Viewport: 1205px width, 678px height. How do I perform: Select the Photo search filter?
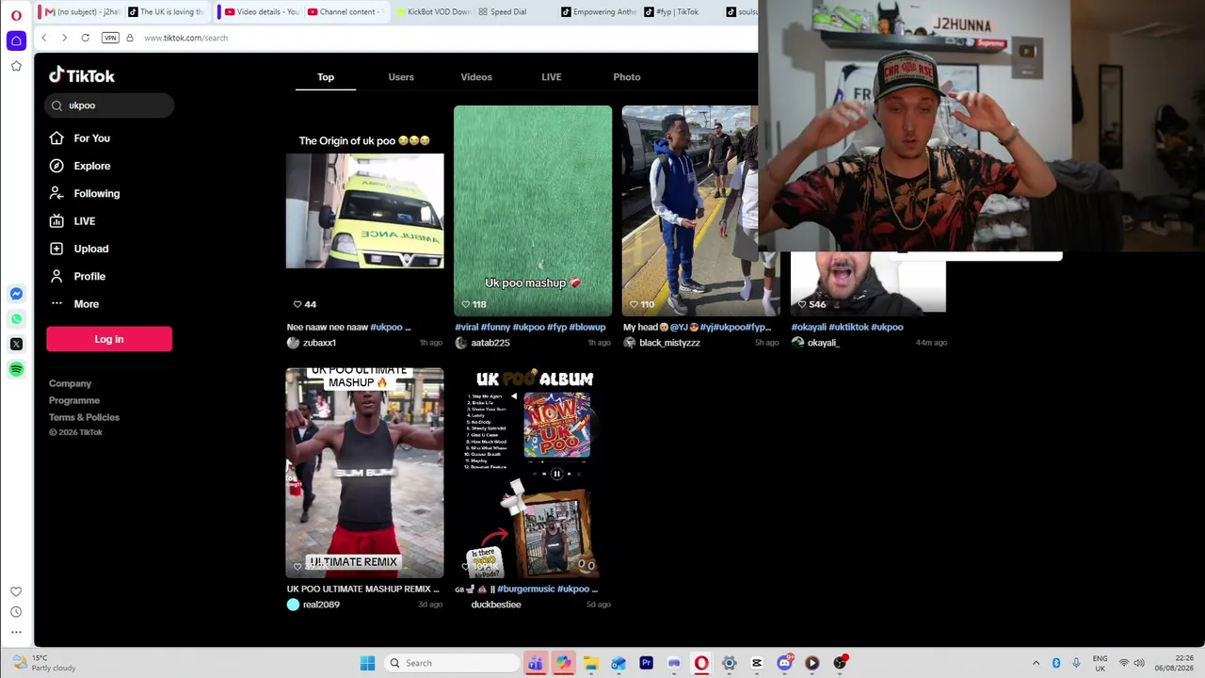(627, 77)
